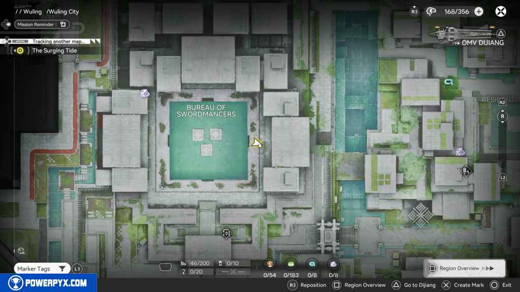Click the plus icon beside 168/356
This screenshot has height=292, width=520.
pos(478,12)
